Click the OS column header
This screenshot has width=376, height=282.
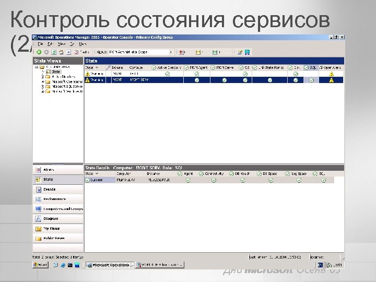click(245, 67)
